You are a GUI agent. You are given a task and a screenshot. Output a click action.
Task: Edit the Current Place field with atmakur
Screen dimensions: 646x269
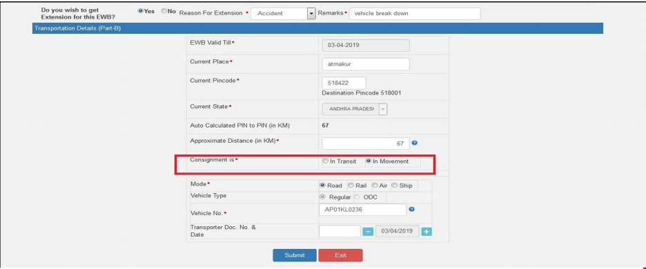point(365,64)
